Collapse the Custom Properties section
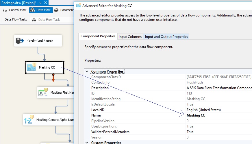This screenshot has height=144, width=252. 87,143
